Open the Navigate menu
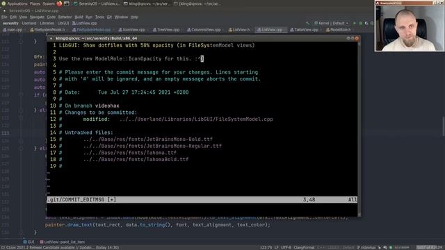The image size is (445, 250). coord(37,17)
